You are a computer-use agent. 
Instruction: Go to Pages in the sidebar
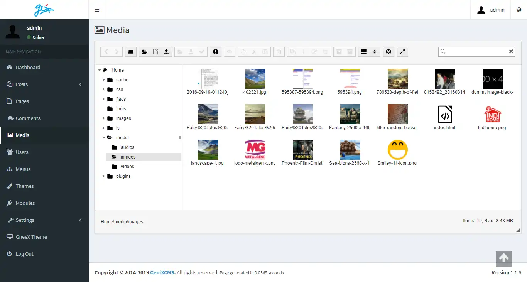click(44, 101)
